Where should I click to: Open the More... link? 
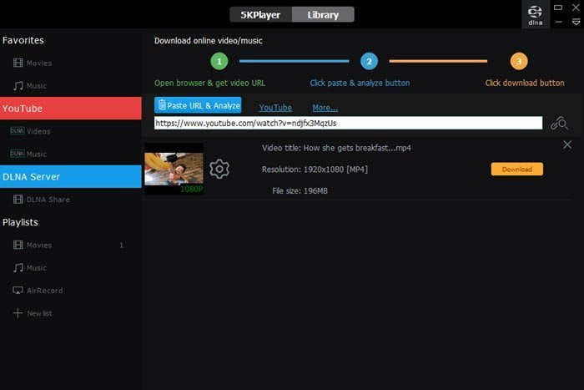[325, 108]
